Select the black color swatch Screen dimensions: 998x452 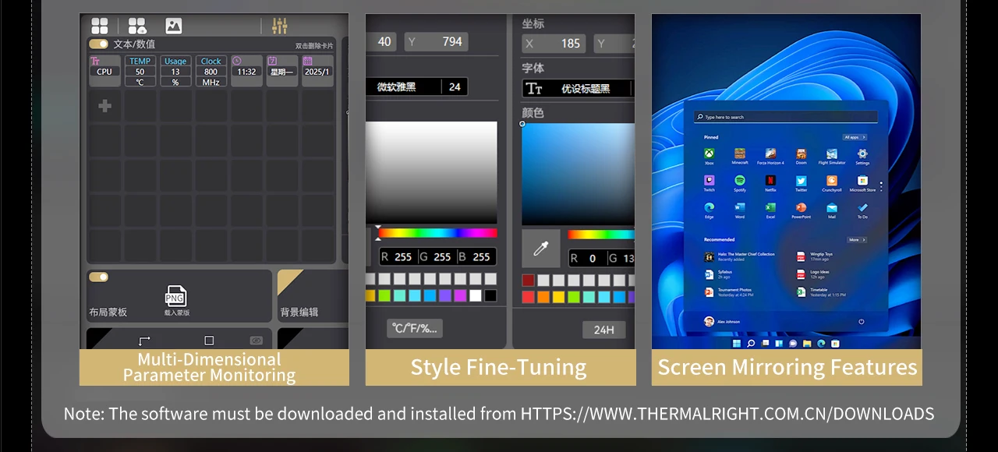(490, 295)
